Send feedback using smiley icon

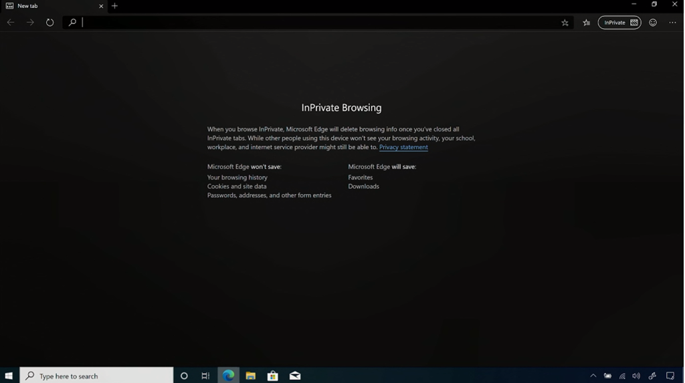(653, 23)
